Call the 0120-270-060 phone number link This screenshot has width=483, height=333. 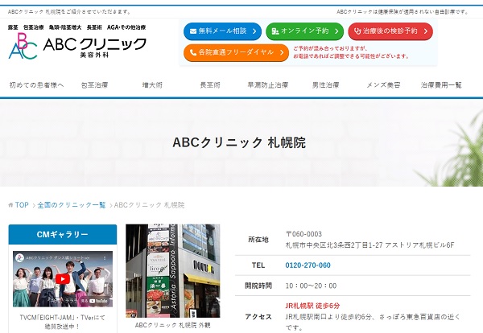308,265
